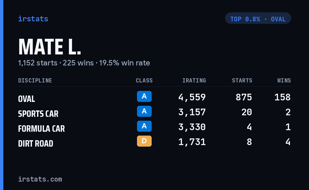Sort by the CLASS column header
This screenshot has height=190, width=309.
pos(144,81)
